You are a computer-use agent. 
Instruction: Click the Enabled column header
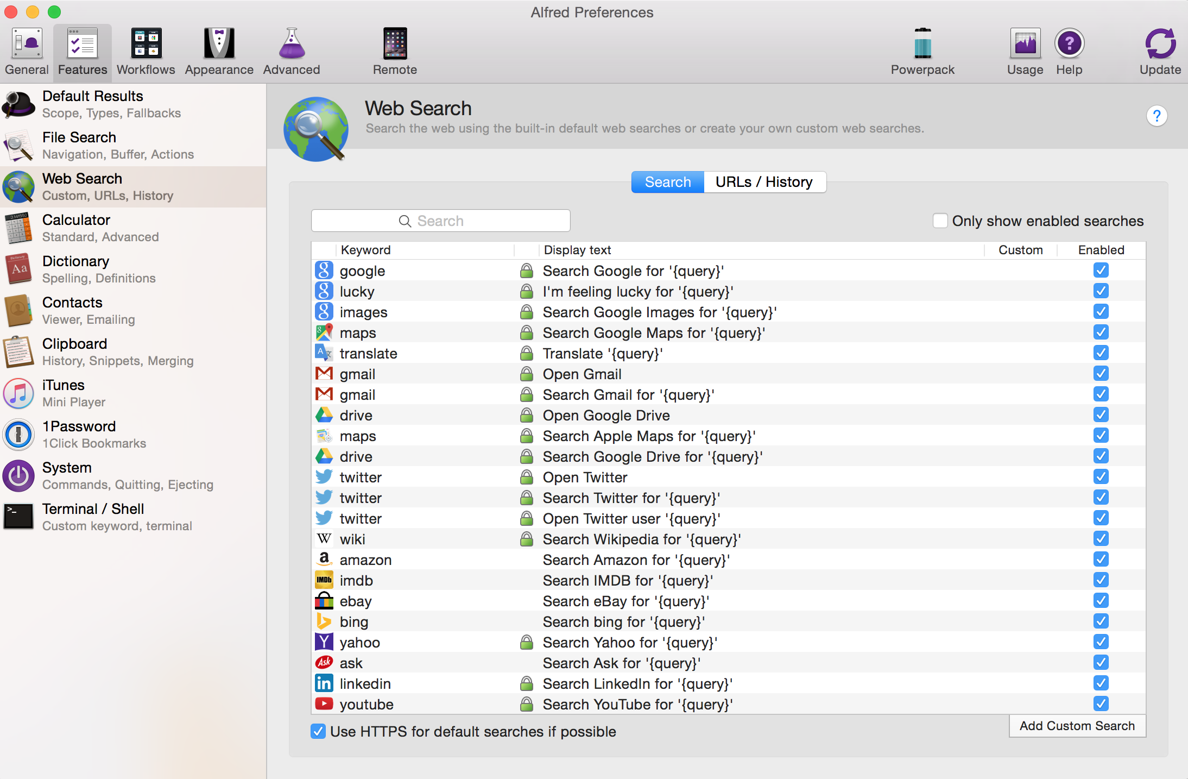coord(1101,250)
